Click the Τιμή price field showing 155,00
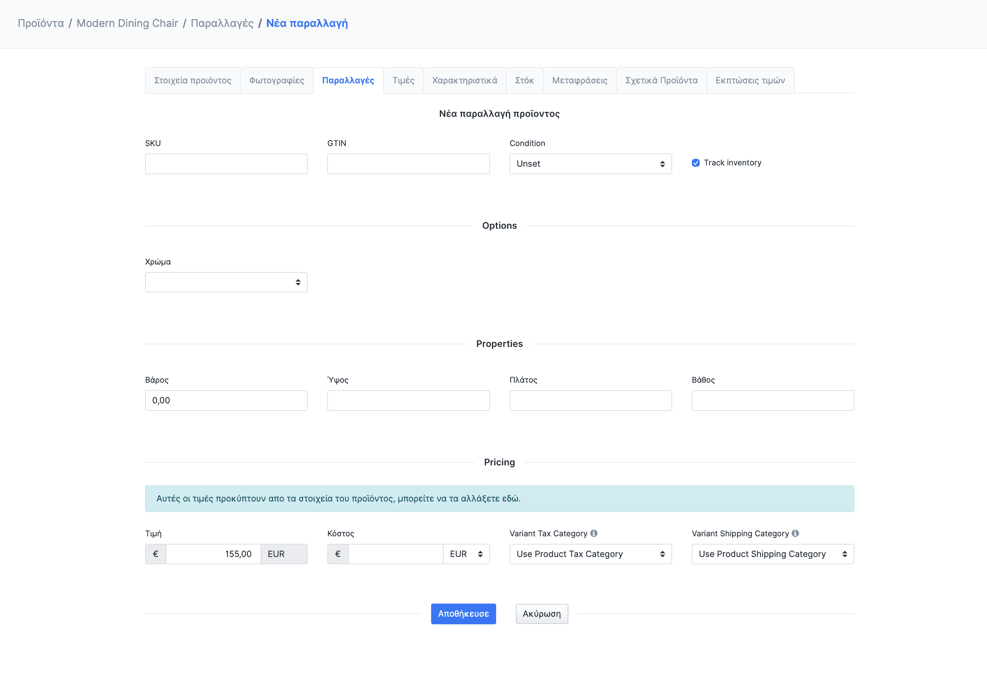987x684 pixels. [213, 554]
